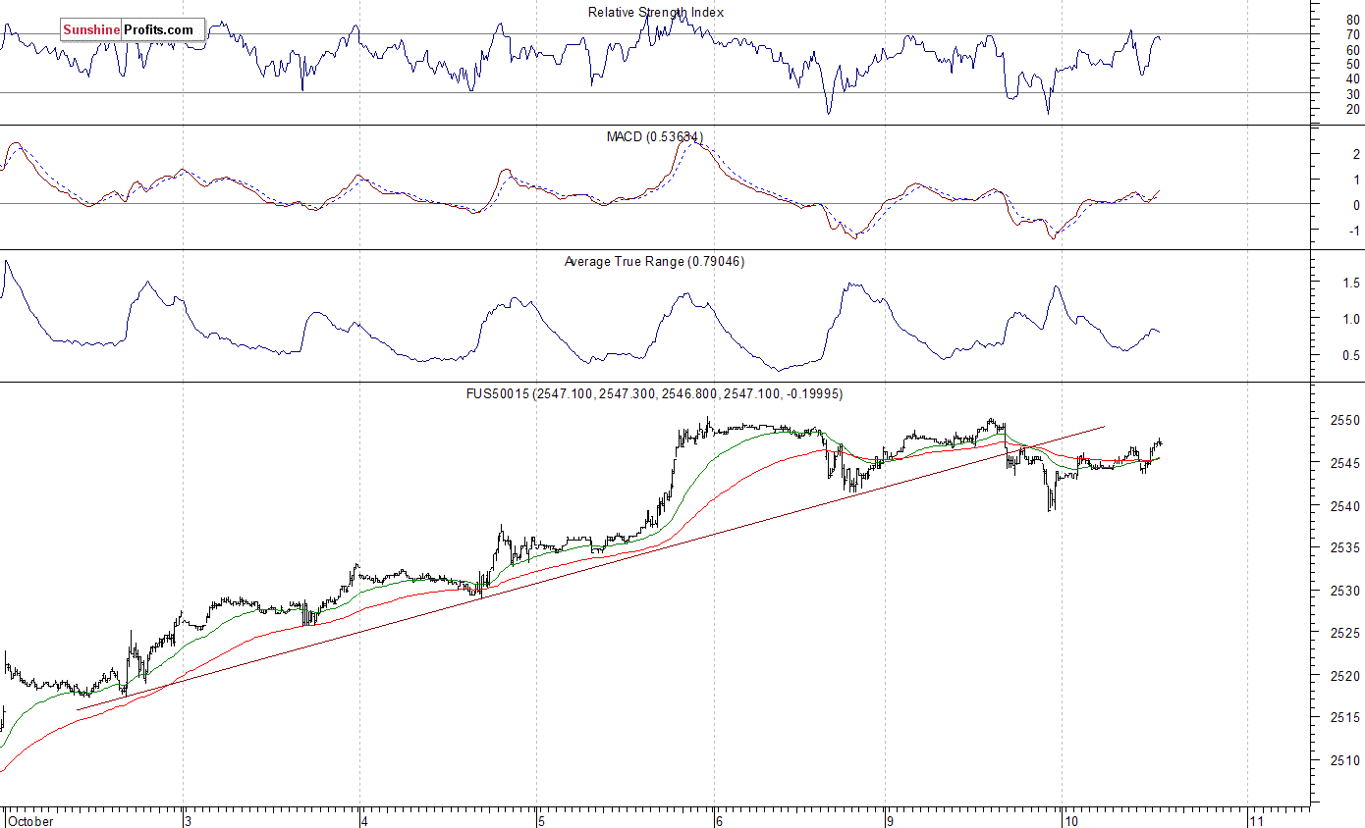Click the 2550 price axis value
This screenshot has height=828, width=1365.
tap(1346, 420)
